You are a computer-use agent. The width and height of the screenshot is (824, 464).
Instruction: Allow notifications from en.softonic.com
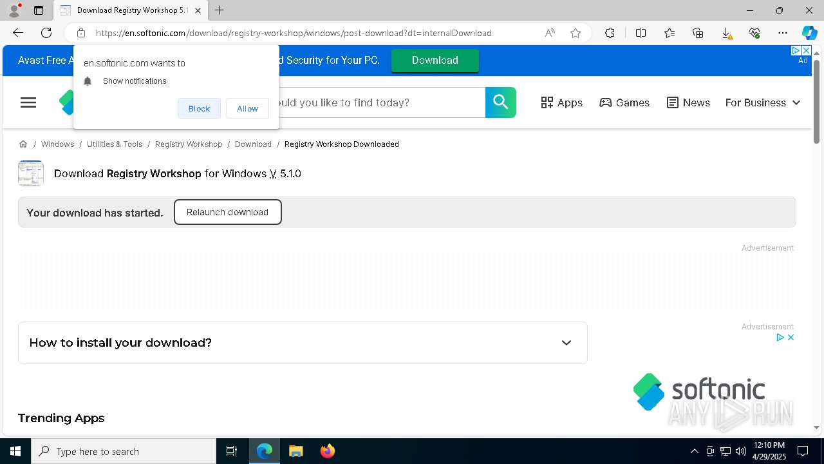[247, 108]
